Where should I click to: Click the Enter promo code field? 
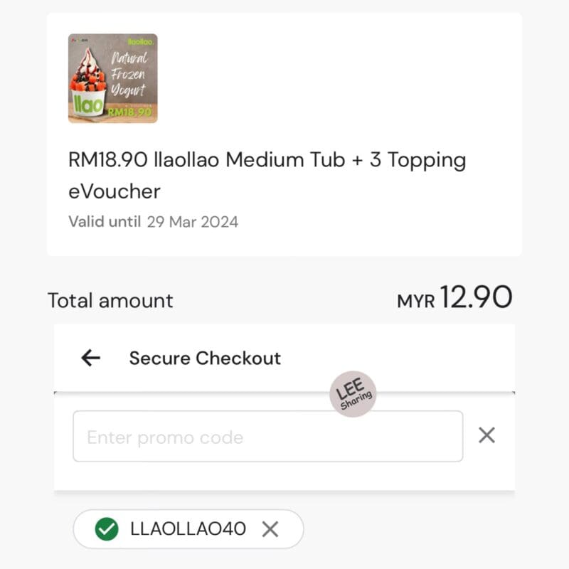[268, 436]
